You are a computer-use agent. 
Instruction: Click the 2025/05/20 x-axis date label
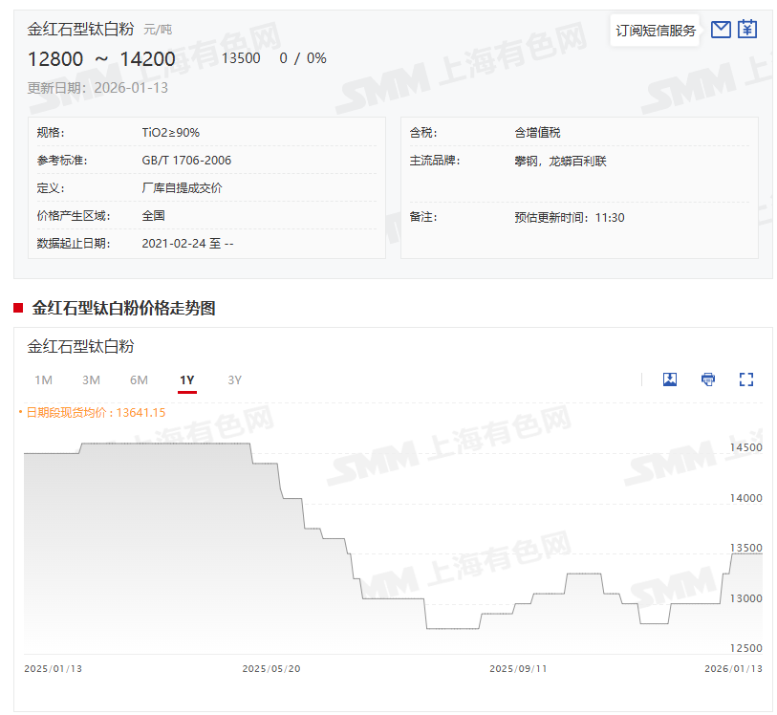(271, 669)
